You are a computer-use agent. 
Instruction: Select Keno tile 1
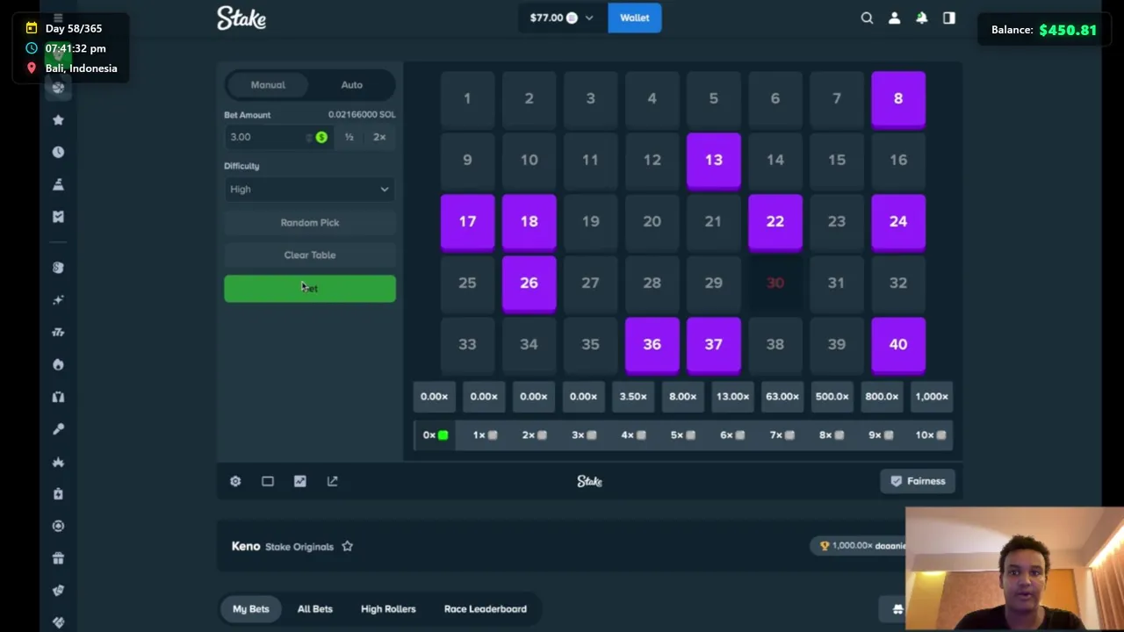pyautogui.click(x=467, y=99)
